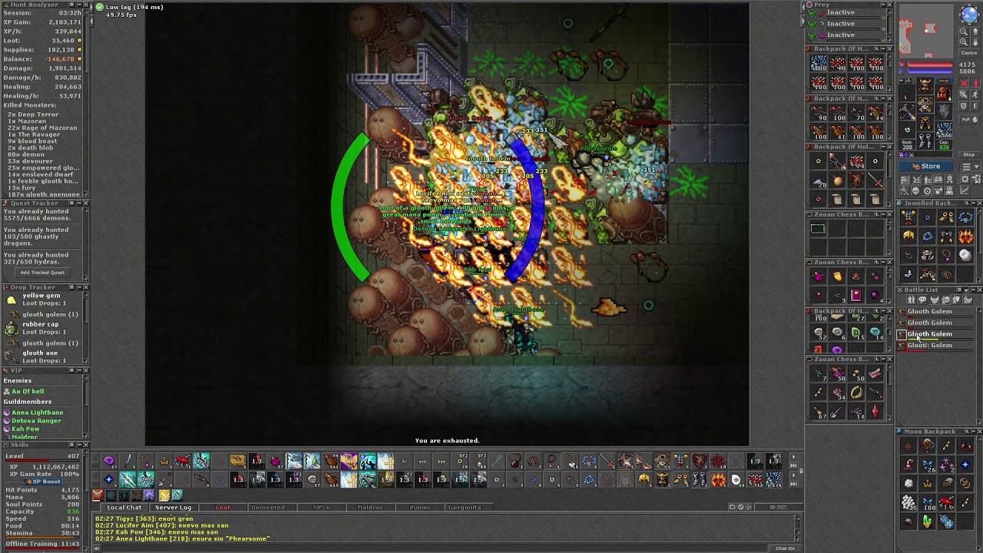Toggle NPC speech-bubble filter in Battle List

coord(922,300)
